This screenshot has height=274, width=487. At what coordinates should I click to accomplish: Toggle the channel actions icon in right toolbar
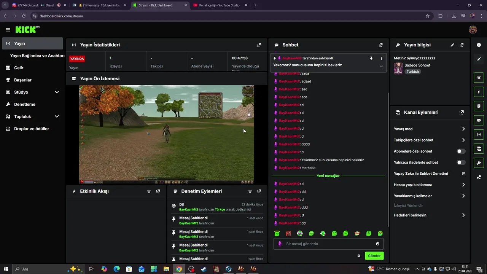click(x=479, y=148)
